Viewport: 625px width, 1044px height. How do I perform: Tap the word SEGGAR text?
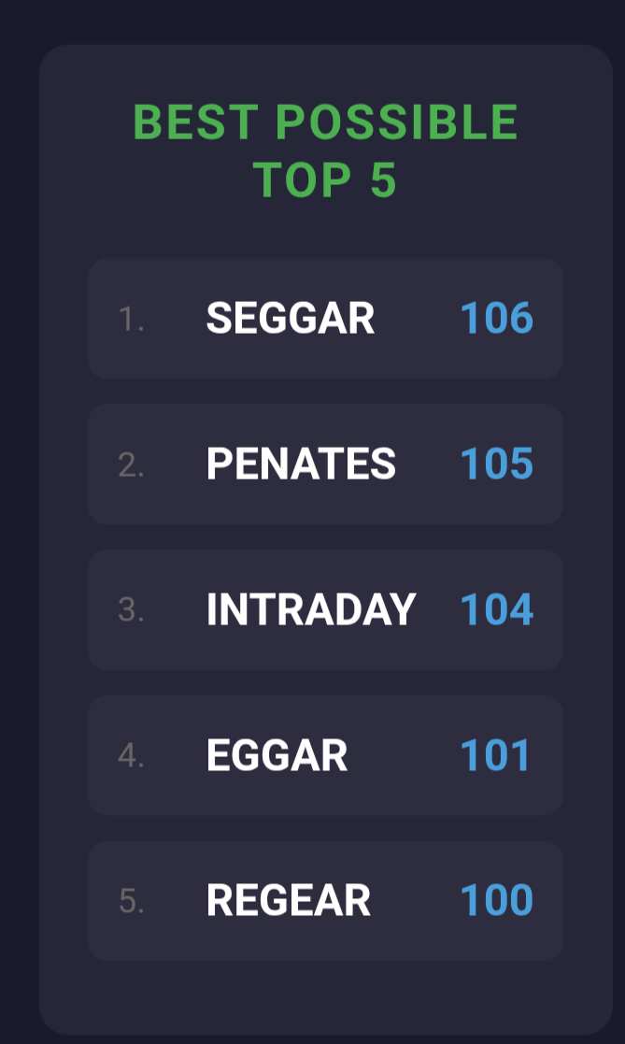click(x=291, y=319)
